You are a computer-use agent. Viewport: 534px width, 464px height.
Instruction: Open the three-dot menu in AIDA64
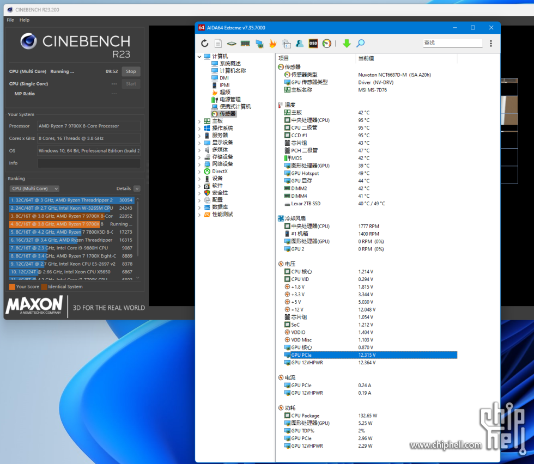pos(491,43)
